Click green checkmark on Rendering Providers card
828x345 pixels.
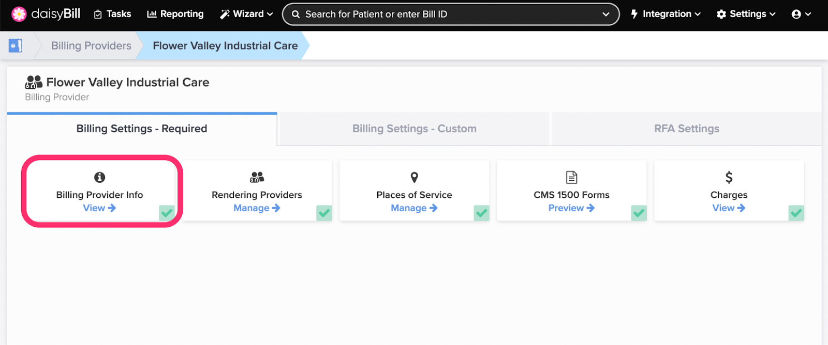coord(324,213)
